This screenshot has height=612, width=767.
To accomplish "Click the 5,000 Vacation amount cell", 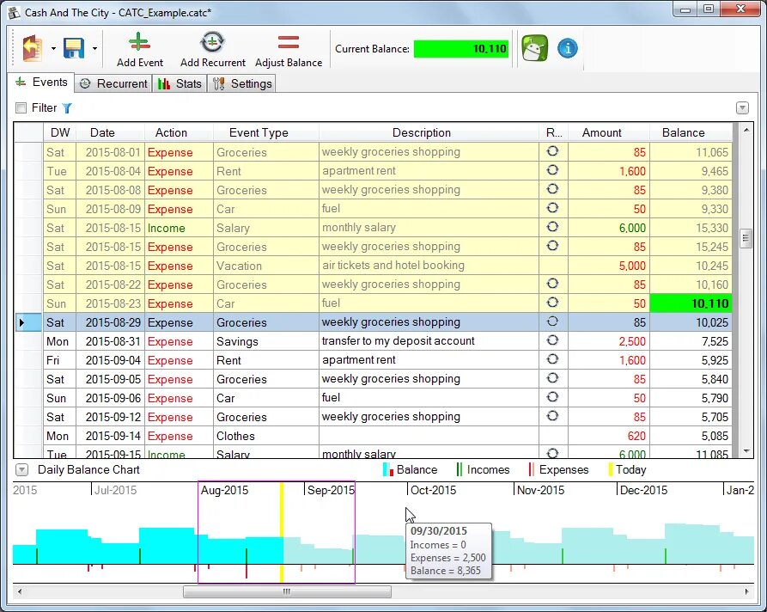I will tap(609, 266).
